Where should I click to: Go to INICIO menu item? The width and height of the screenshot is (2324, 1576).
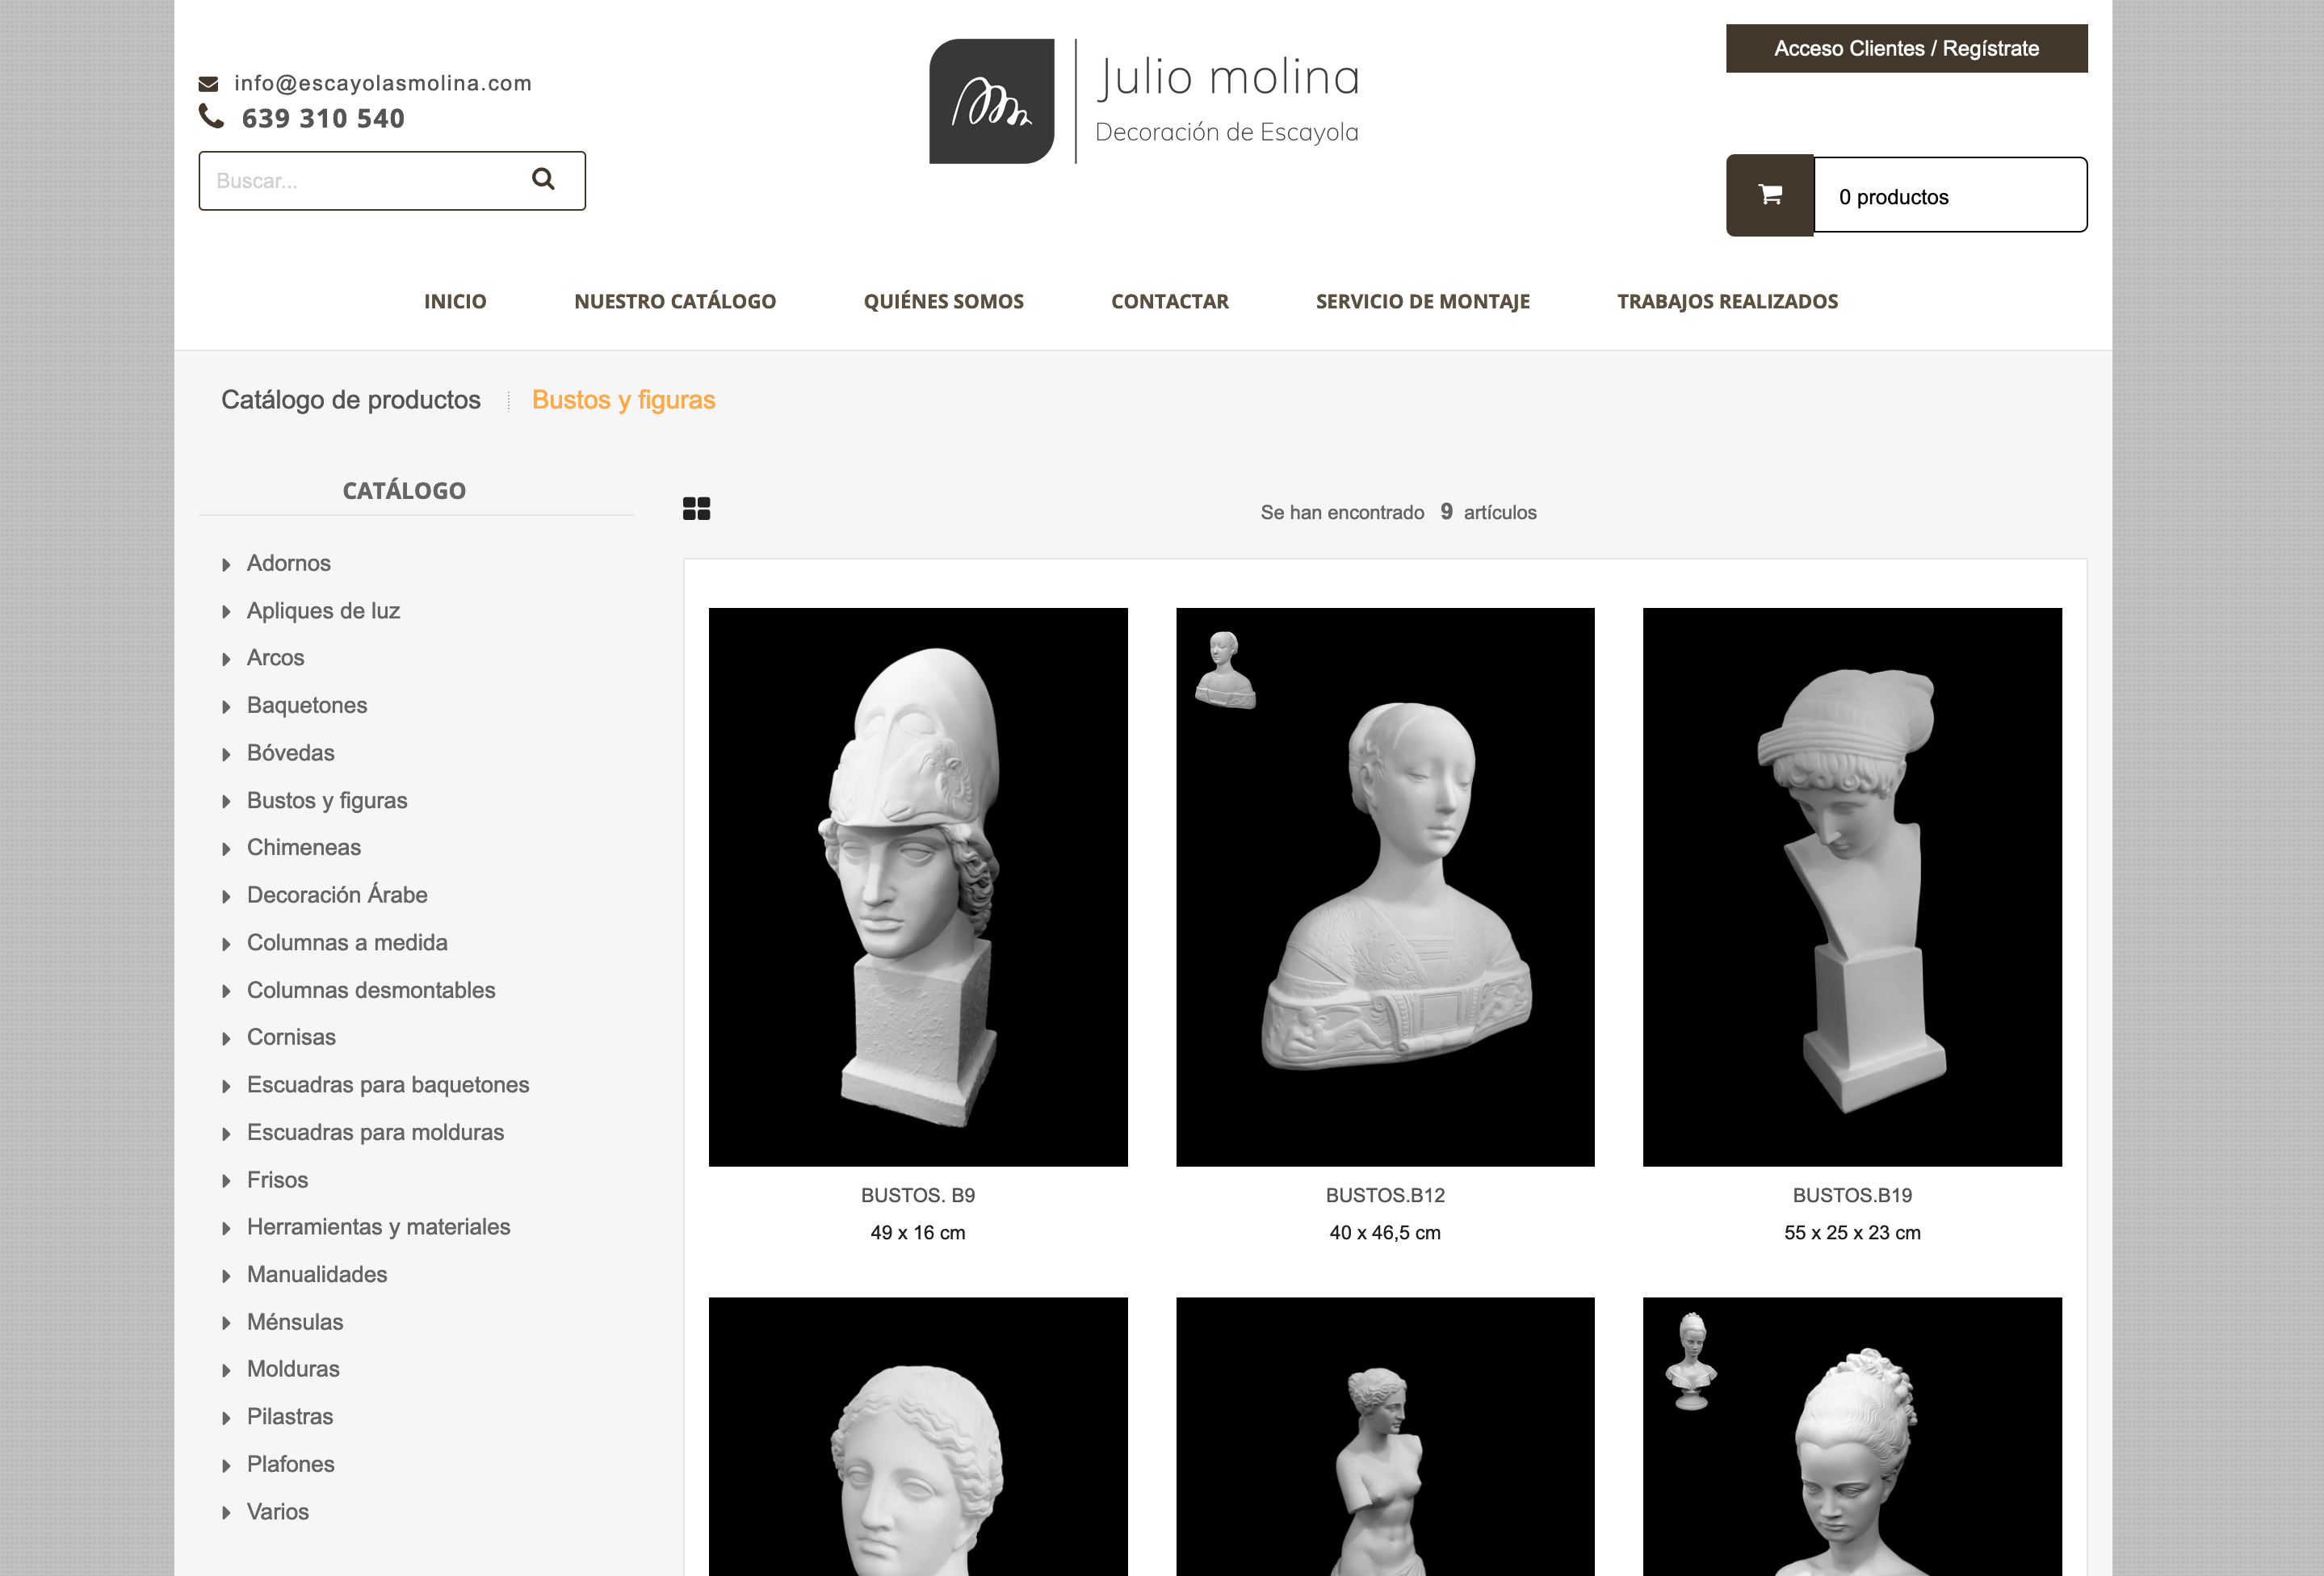(455, 301)
